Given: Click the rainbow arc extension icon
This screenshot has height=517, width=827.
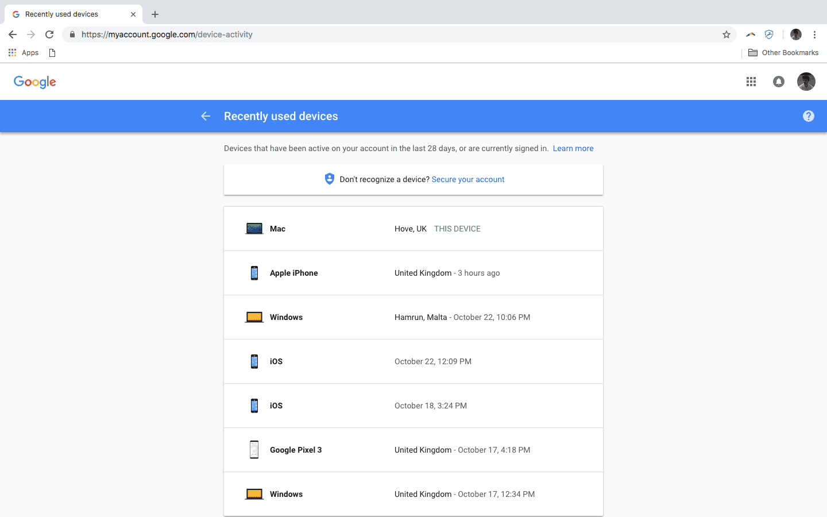Looking at the screenshot, I should click(751, 34).
